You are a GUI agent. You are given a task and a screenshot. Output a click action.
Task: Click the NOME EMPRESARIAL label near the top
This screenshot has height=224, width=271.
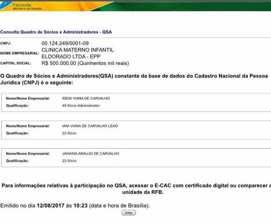[20, 53]
